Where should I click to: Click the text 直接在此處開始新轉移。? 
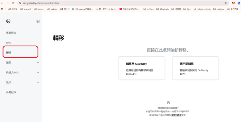168,50
